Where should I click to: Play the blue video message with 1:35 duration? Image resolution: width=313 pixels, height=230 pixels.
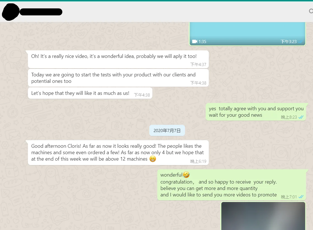click(247, 34)
